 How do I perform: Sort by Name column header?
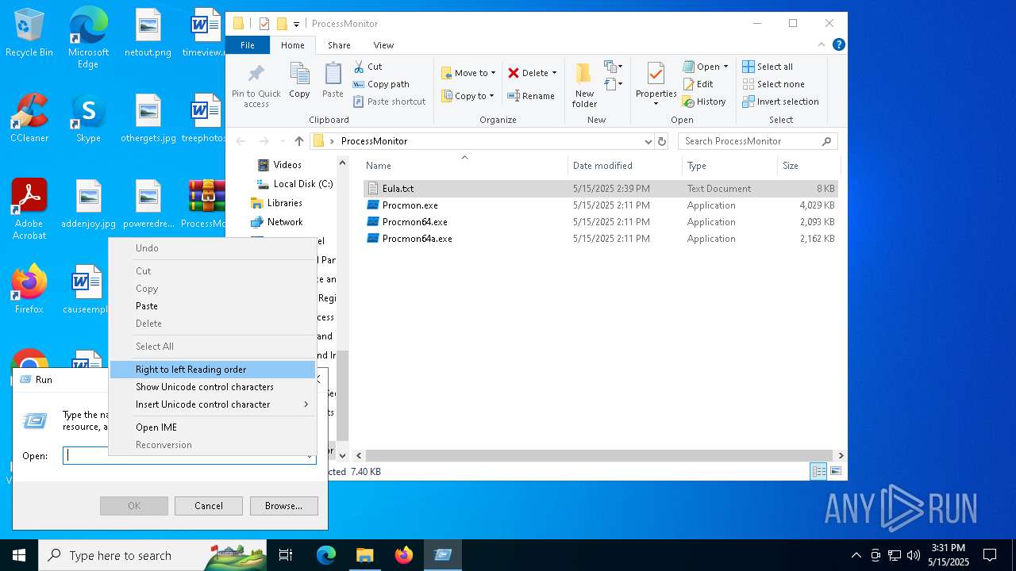tap(465, 166)
